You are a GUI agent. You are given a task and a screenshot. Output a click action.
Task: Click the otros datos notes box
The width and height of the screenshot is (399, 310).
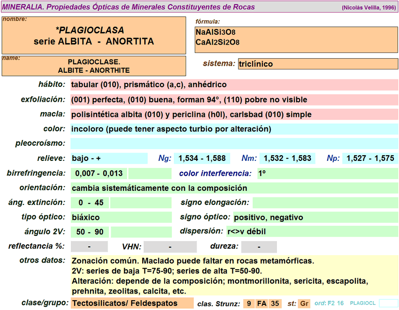(x=234, y=276)
